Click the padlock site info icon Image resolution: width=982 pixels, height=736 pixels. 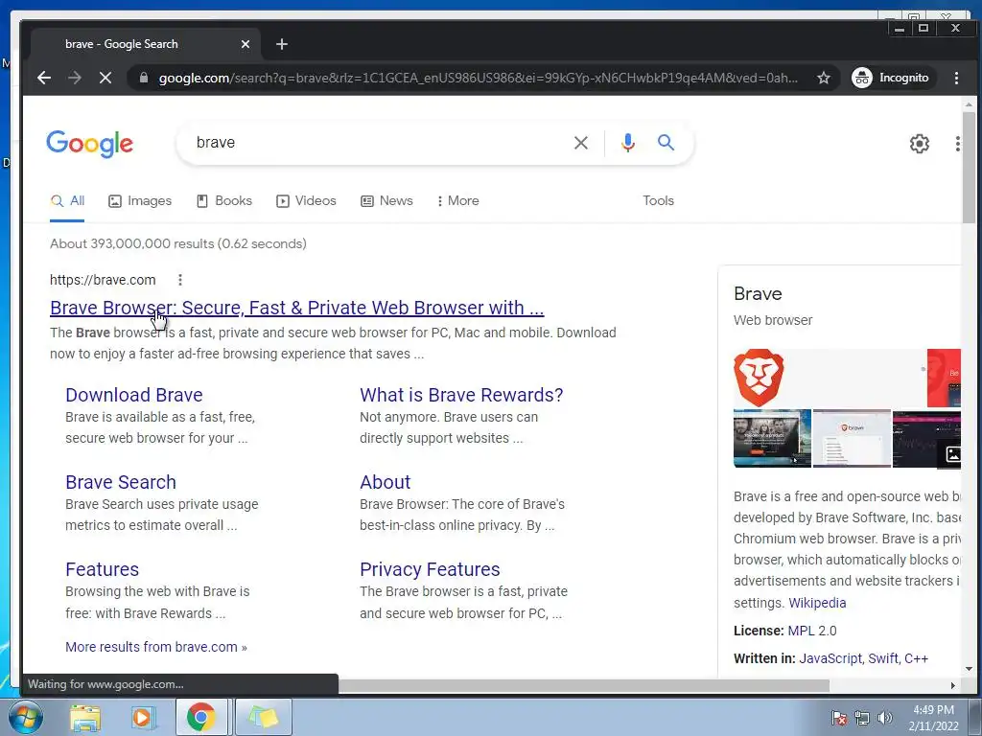(x=144, y=78)
